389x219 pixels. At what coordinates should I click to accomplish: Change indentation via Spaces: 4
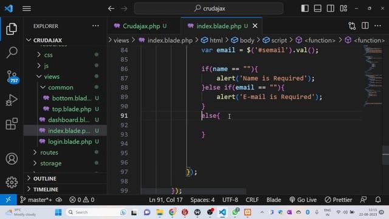coord(202,200)
